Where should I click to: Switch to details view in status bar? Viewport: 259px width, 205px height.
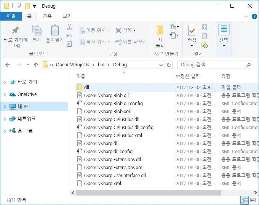point(245,200)
